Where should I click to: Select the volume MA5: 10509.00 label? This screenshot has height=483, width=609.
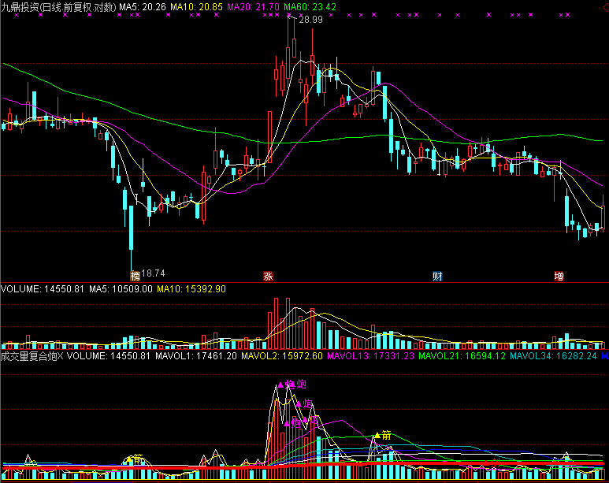coord(121,288)
